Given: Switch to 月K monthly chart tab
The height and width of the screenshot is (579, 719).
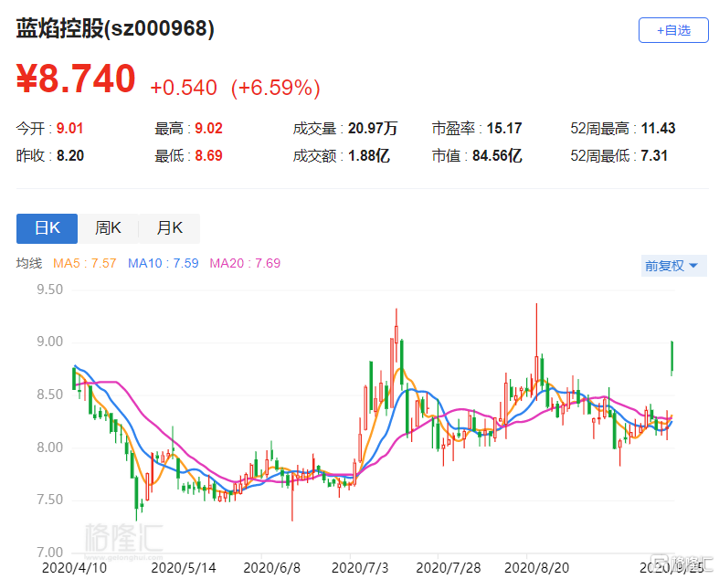Looking at the screenshot, I should pos(169,227).
